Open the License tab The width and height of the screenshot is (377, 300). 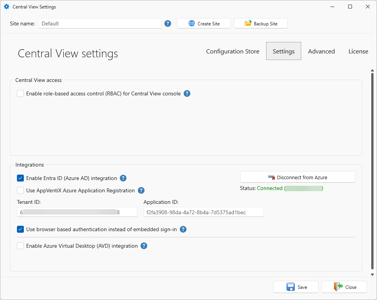(358, 52)
